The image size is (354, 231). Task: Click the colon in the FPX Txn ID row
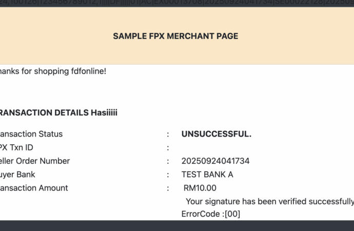tap(168, 147)
